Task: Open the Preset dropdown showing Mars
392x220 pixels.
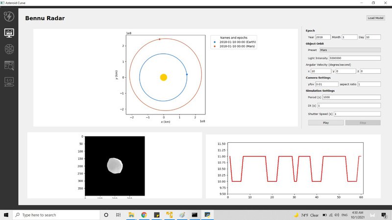Action: [x=350, y=50]
